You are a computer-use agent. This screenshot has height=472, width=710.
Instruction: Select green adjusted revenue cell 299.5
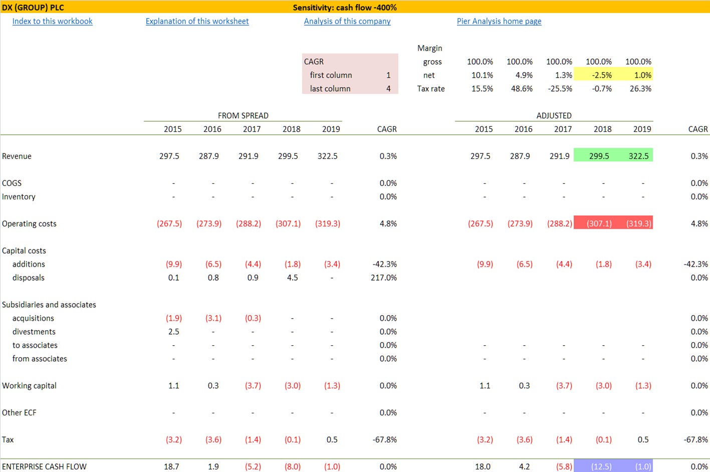pyautogui.click(x=594, y=156)
